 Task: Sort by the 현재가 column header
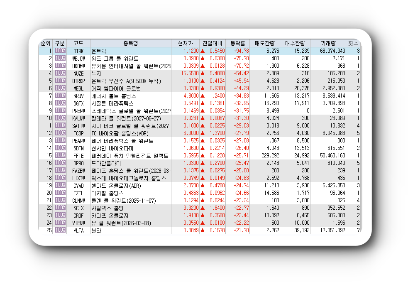(x=185, y=43)
